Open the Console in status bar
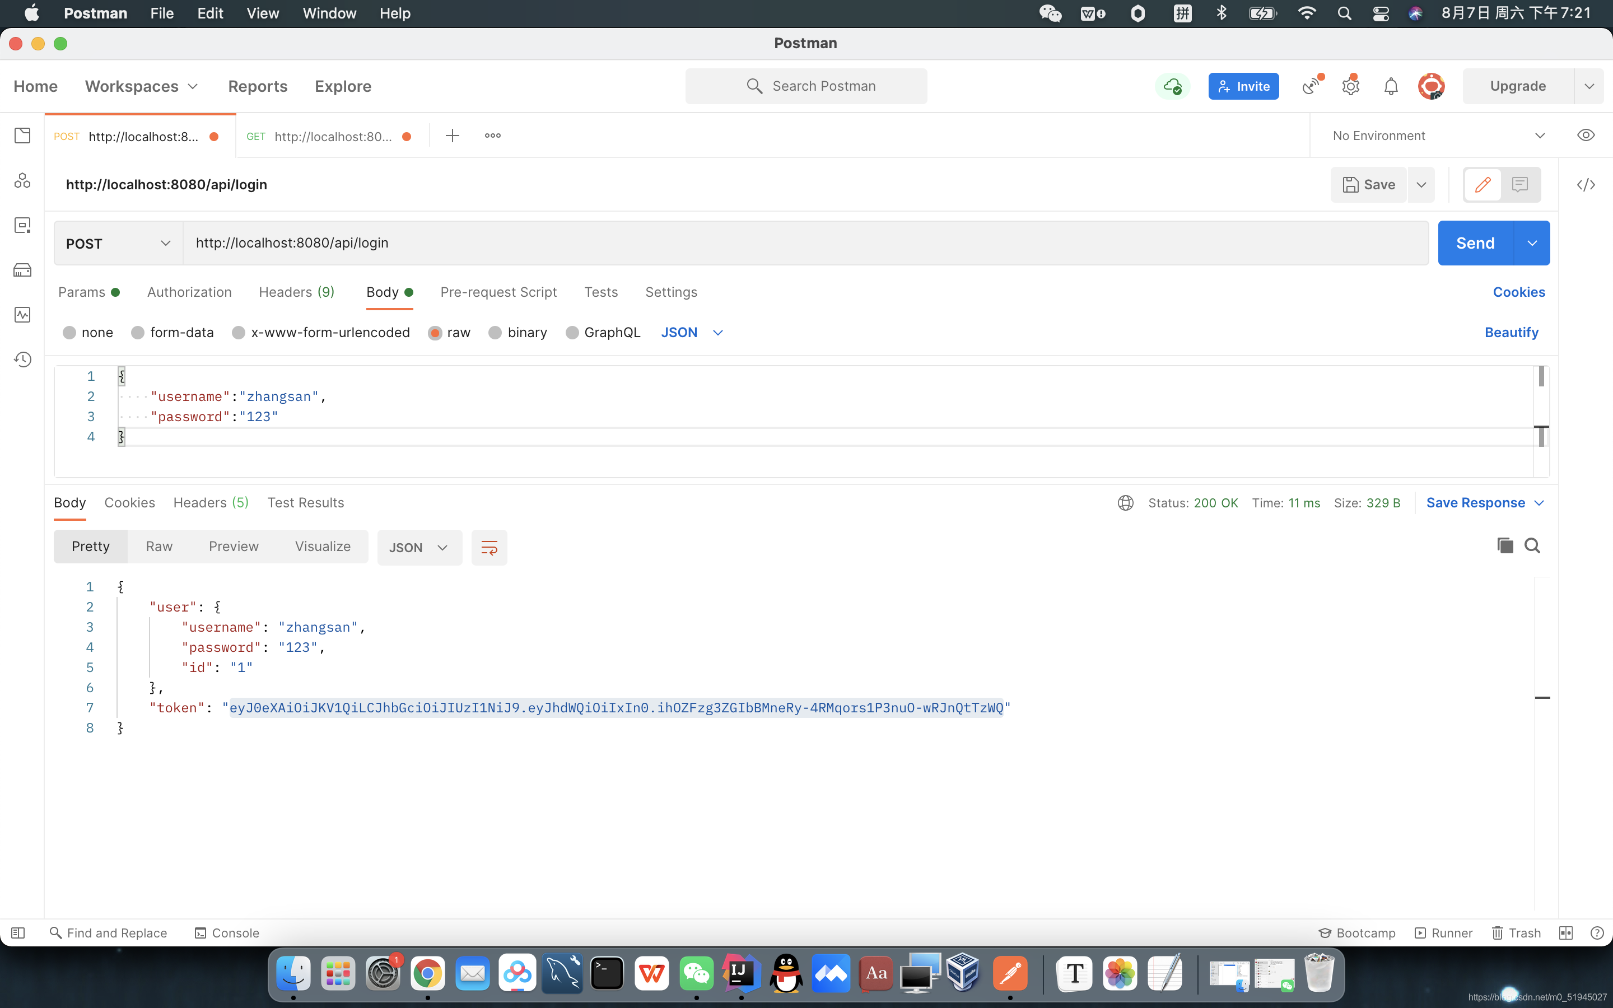The image size is (1613, 1008). 227,932
